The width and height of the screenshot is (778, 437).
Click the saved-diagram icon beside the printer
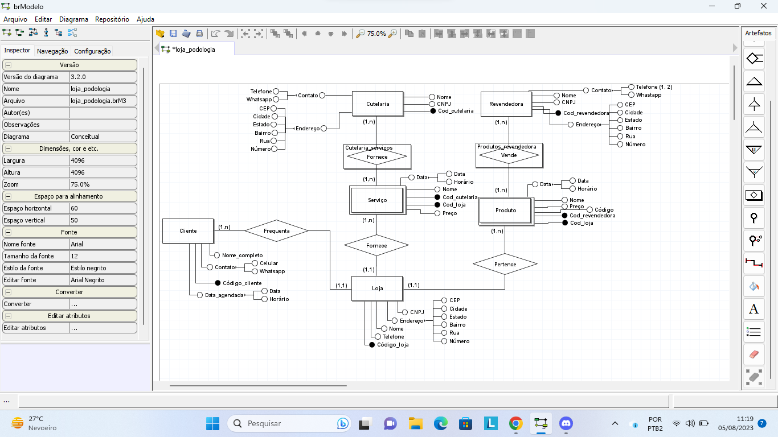pyautogui.click(x=186, y=34)
